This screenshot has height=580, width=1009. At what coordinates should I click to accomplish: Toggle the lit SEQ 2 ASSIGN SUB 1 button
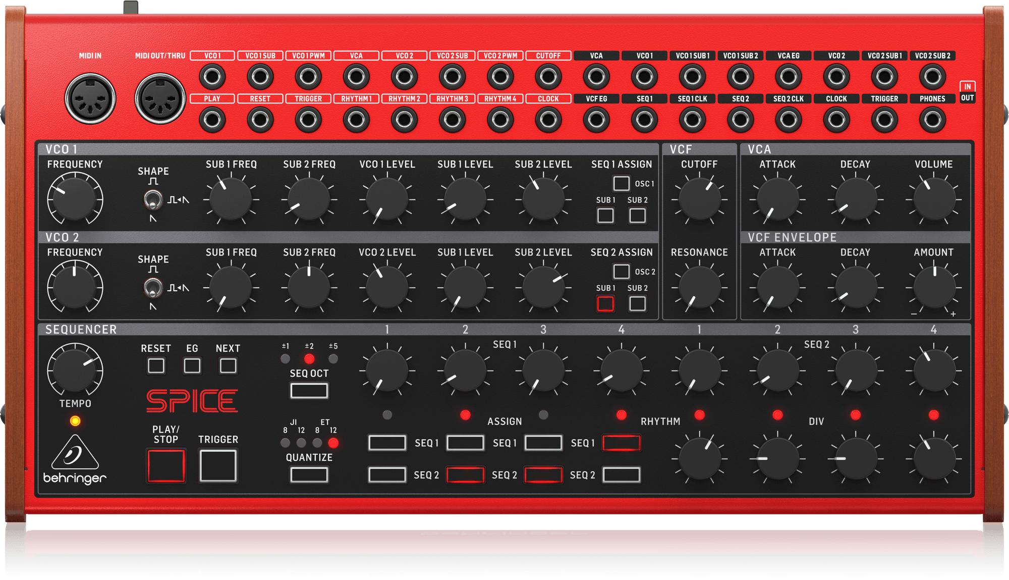coord(605,304)
